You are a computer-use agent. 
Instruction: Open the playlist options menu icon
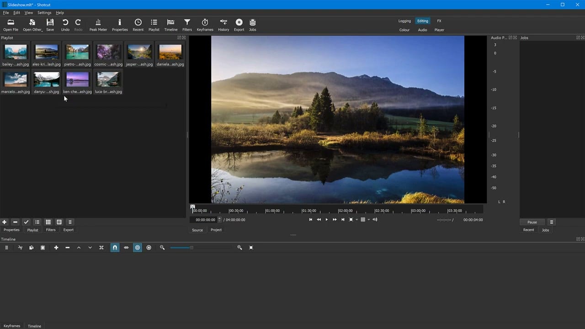tap(69, 222)
